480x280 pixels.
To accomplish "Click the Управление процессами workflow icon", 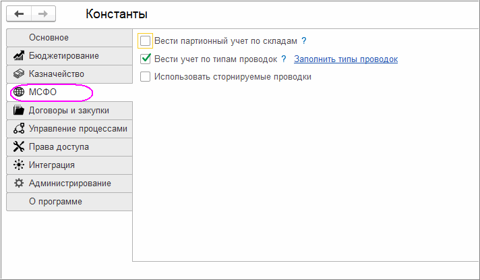I will (x=19, y=128).
